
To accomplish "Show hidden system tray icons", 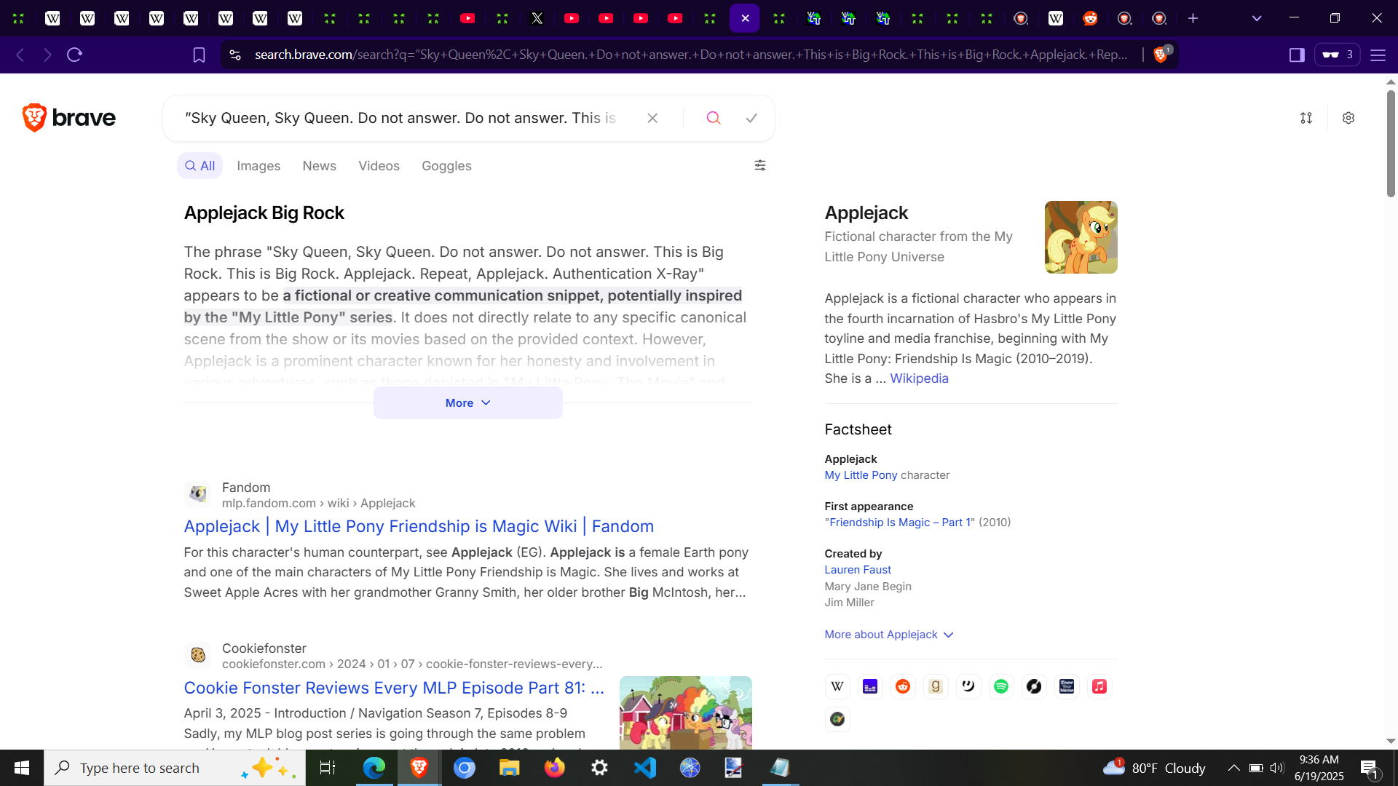I will tap(1233, 768).
